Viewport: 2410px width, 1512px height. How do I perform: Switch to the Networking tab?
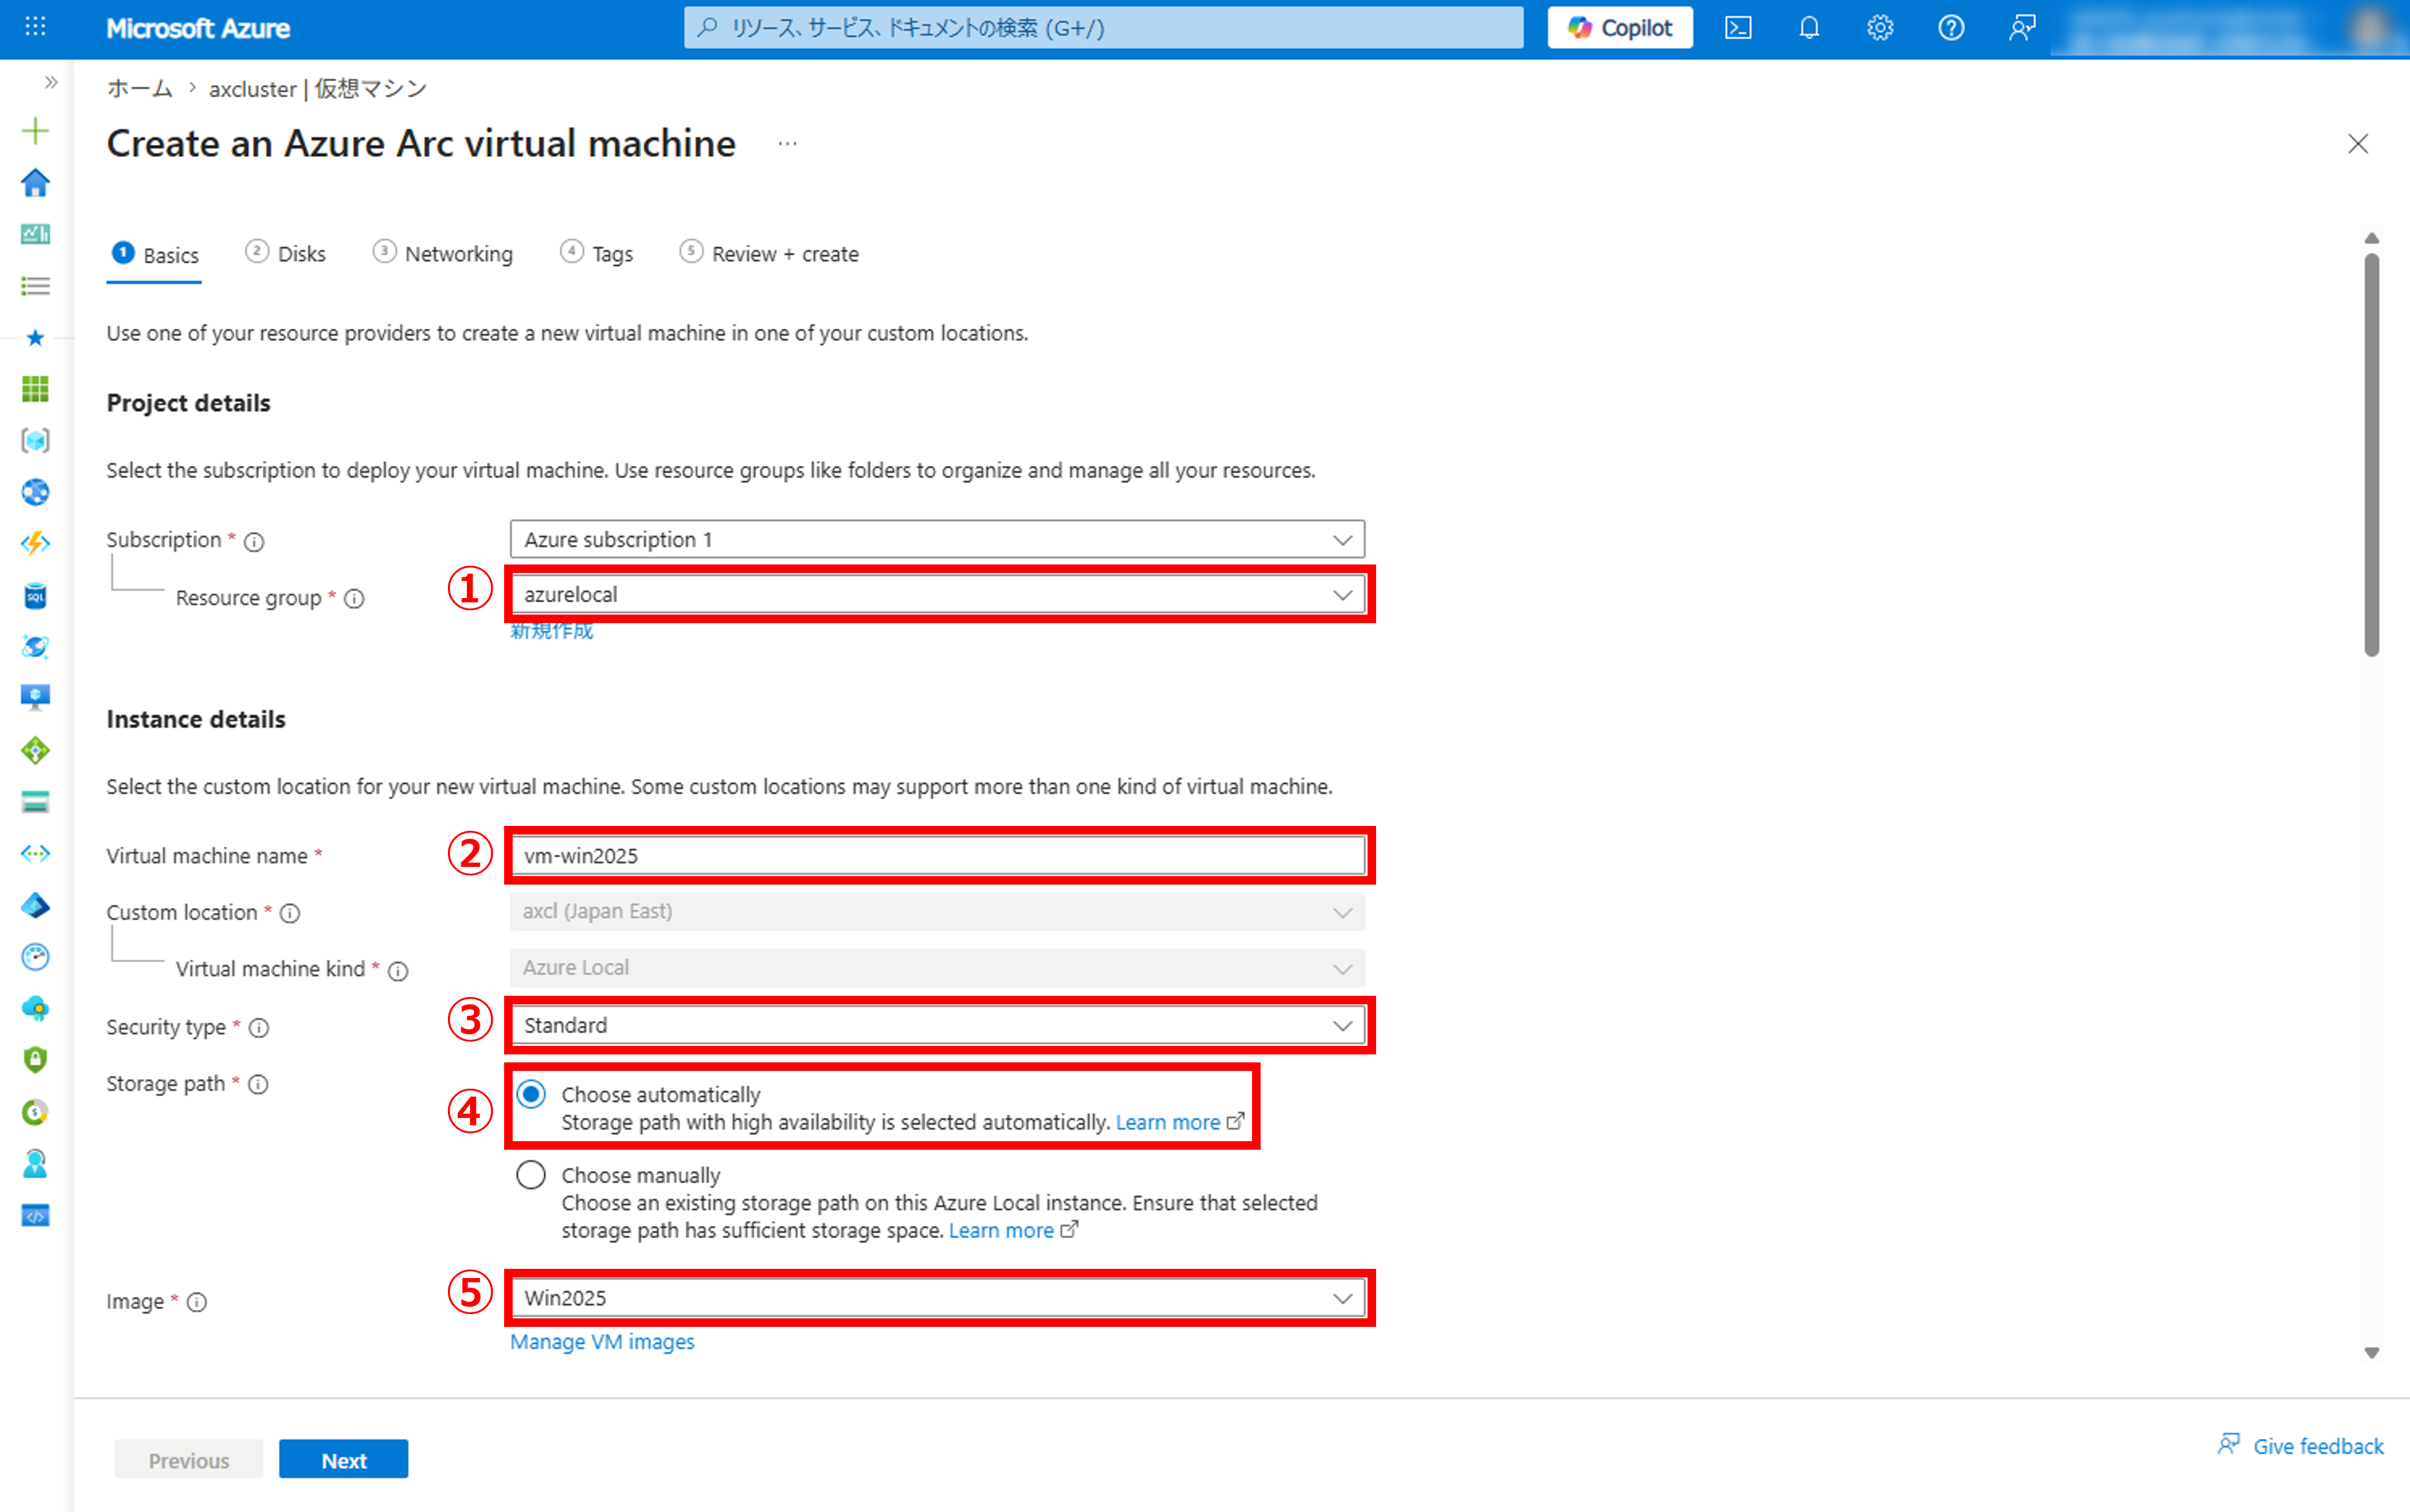tap(443, 254)
